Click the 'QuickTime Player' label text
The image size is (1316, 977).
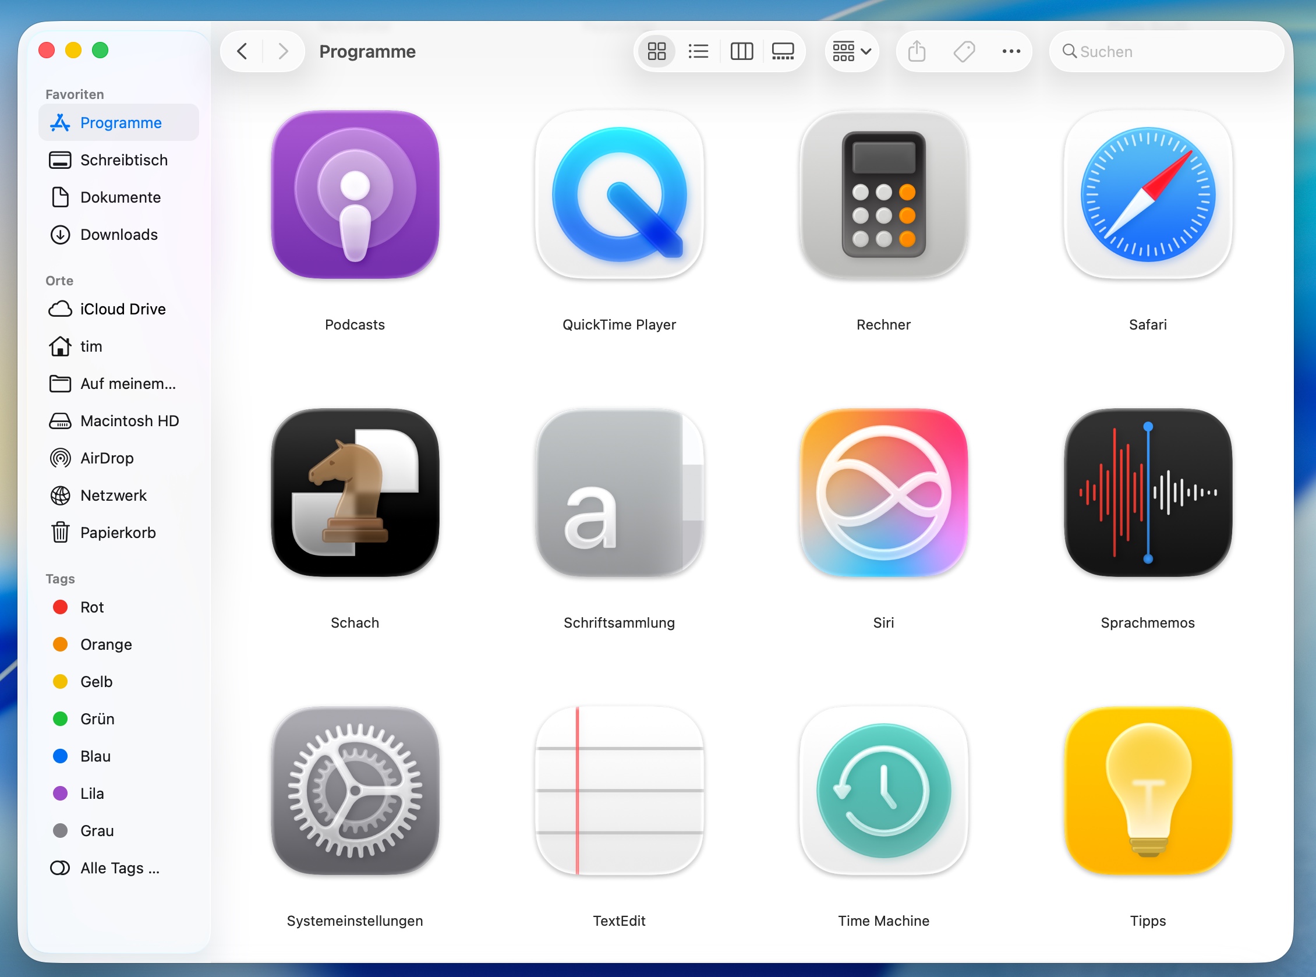click(619, 325)
